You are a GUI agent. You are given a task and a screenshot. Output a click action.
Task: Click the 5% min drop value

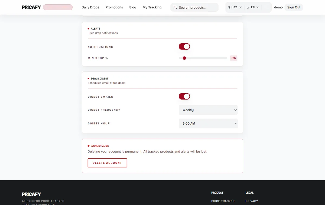pyautogui.click(x=234, y=58)
